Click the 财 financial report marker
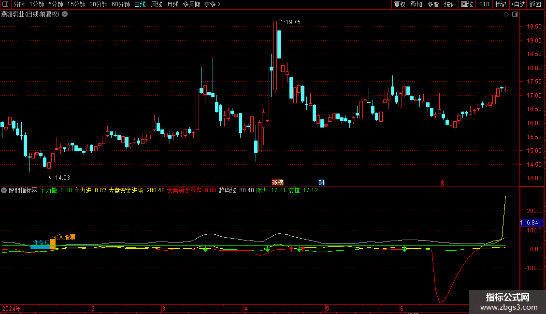Viewport: 546px width, 314px height. [321, 183]
